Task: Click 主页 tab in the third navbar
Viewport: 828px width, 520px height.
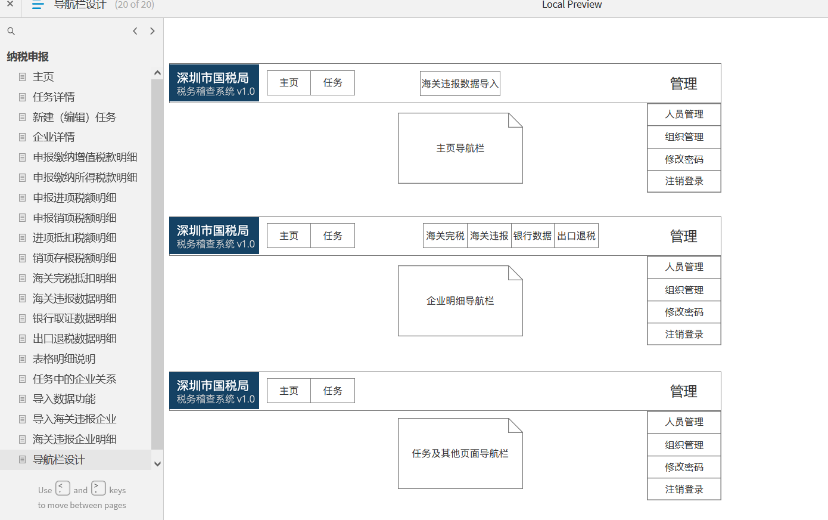Action: point(289,391)
